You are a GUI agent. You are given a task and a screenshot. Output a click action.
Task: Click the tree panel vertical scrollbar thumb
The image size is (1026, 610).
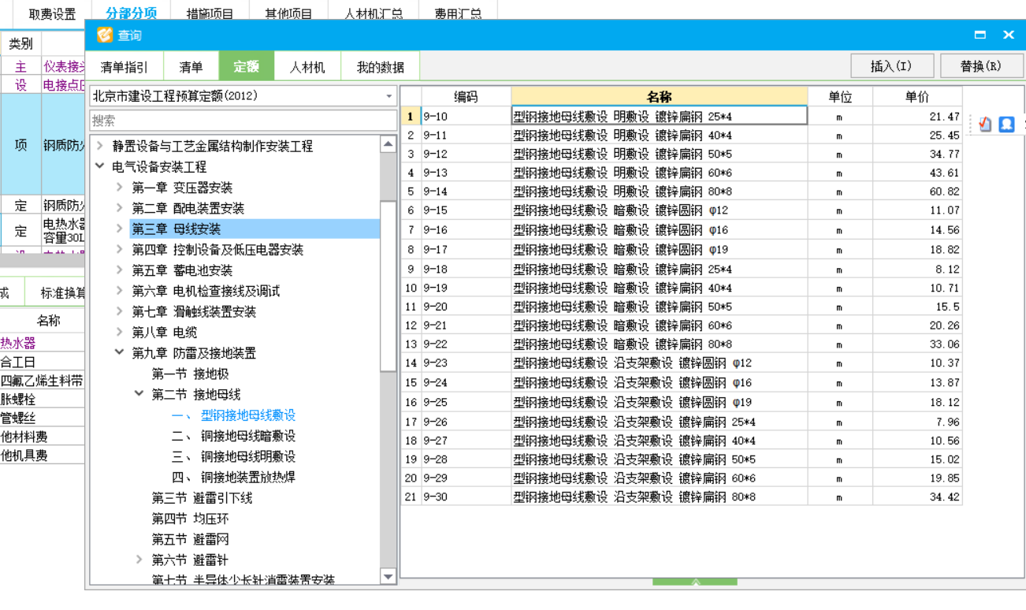pos(388,285)
